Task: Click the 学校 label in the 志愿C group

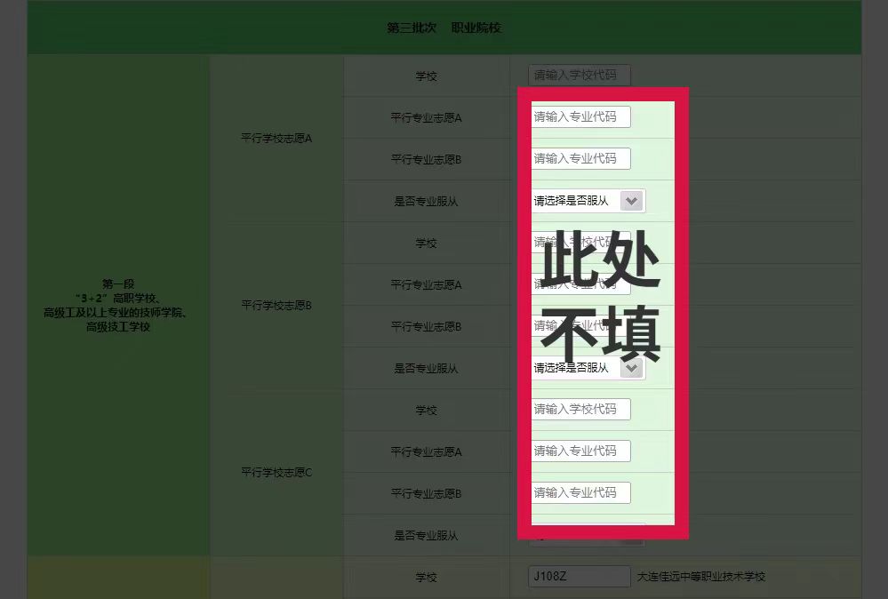Action: (426, 410)
